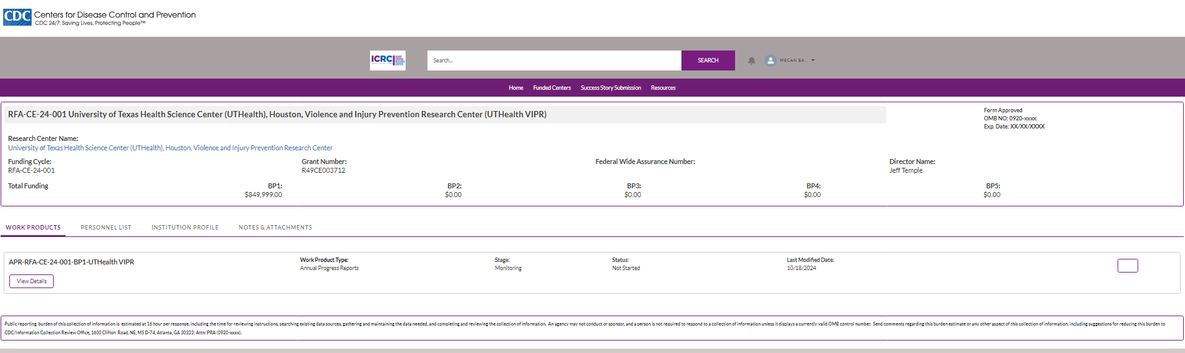The width and height of the screenshot is (1185, 353).
Task: Expand the Megan user profile dropdown arrow
Action: pos(813,60)
